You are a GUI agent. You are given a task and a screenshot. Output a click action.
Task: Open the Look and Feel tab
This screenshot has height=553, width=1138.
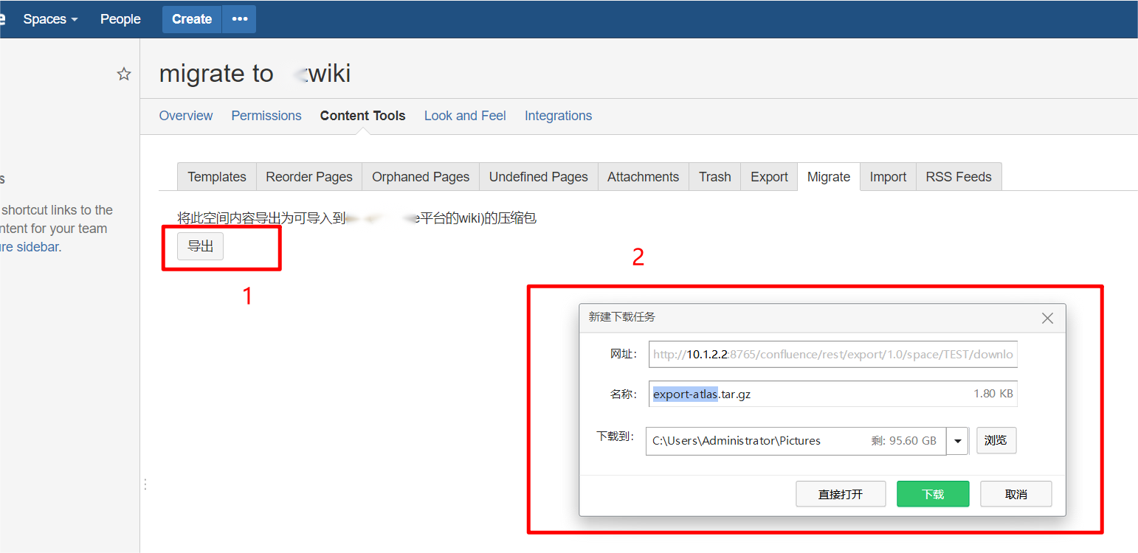click(x=465, y=116)
